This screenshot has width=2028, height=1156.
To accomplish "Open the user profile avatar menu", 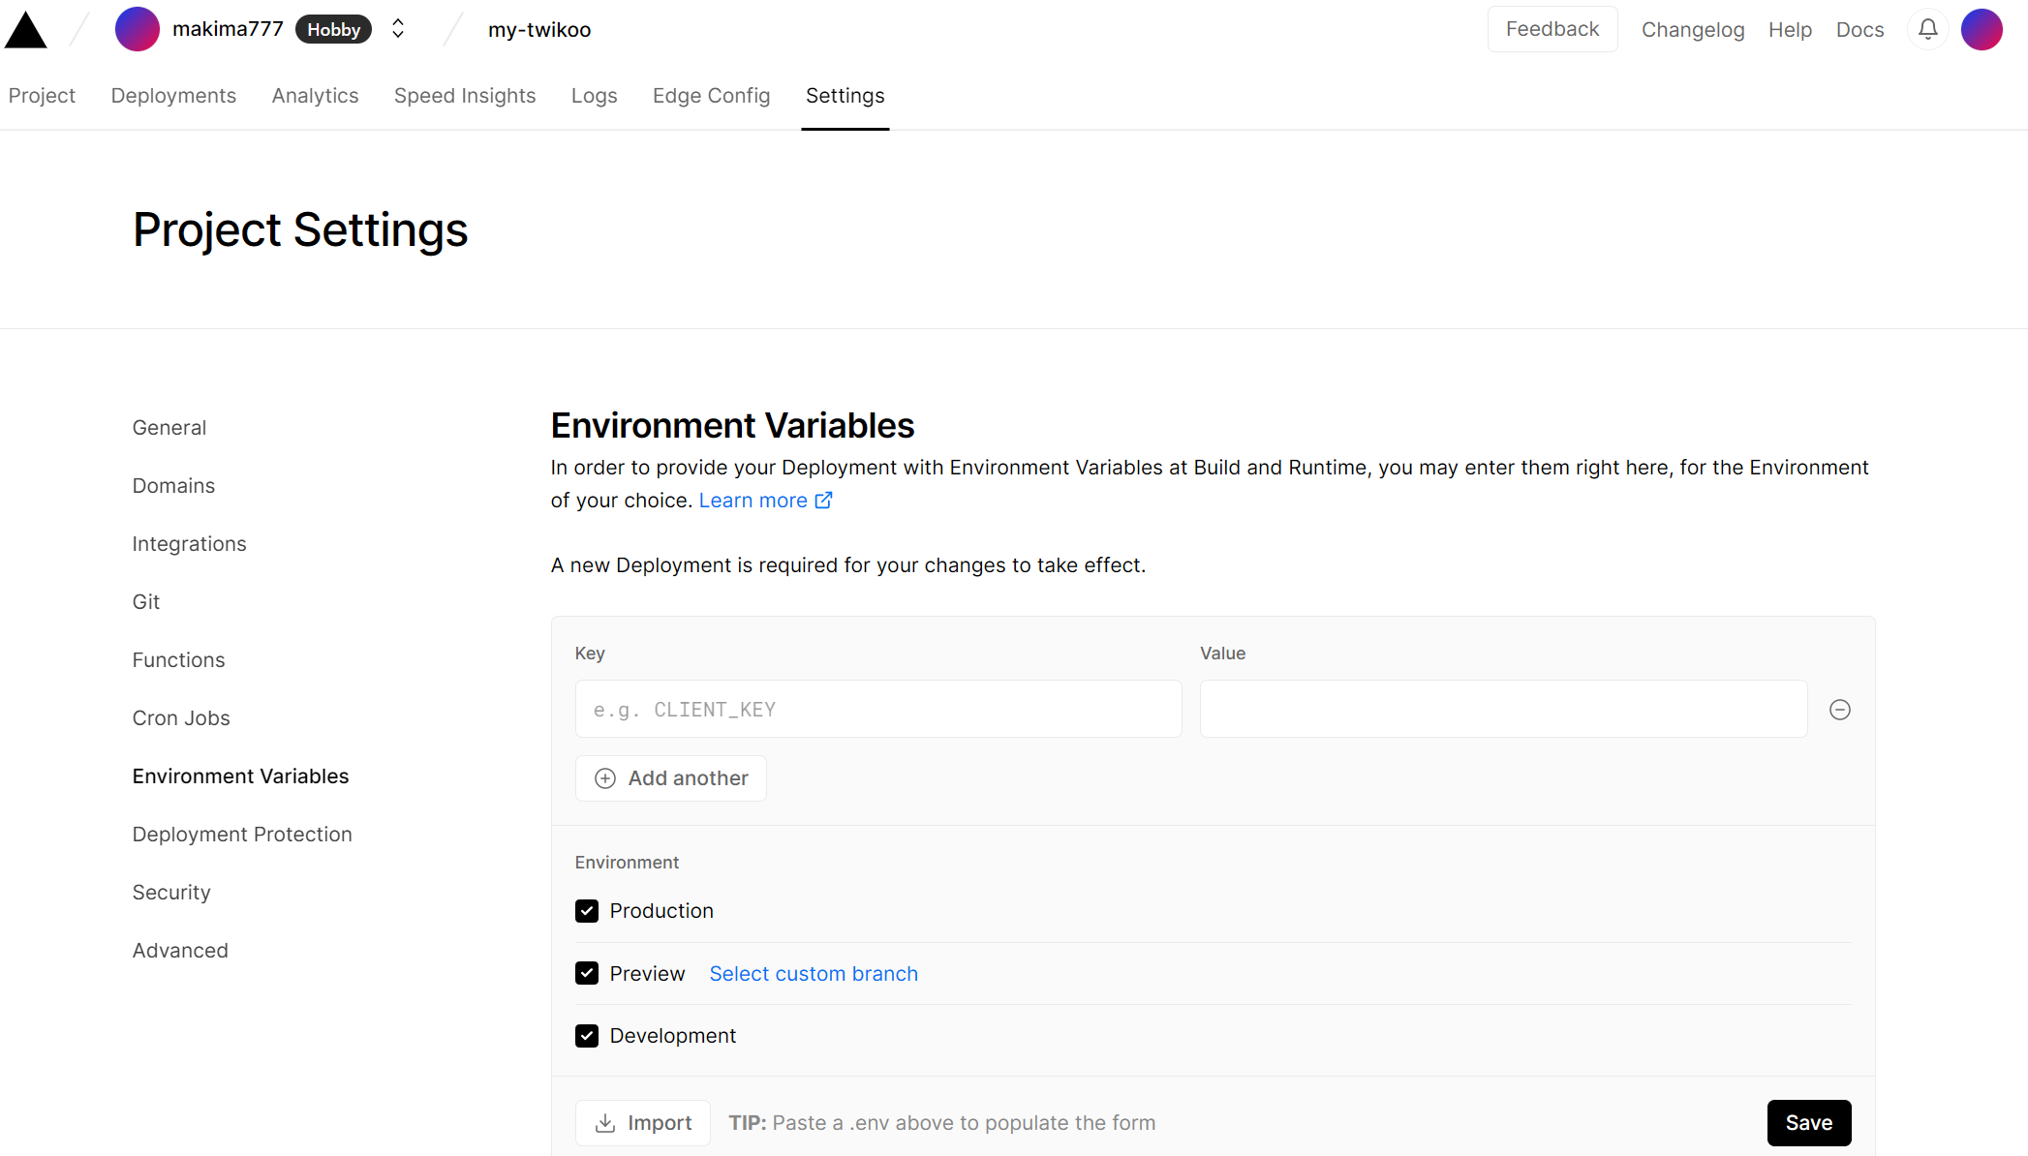I will pos(1982,29).
